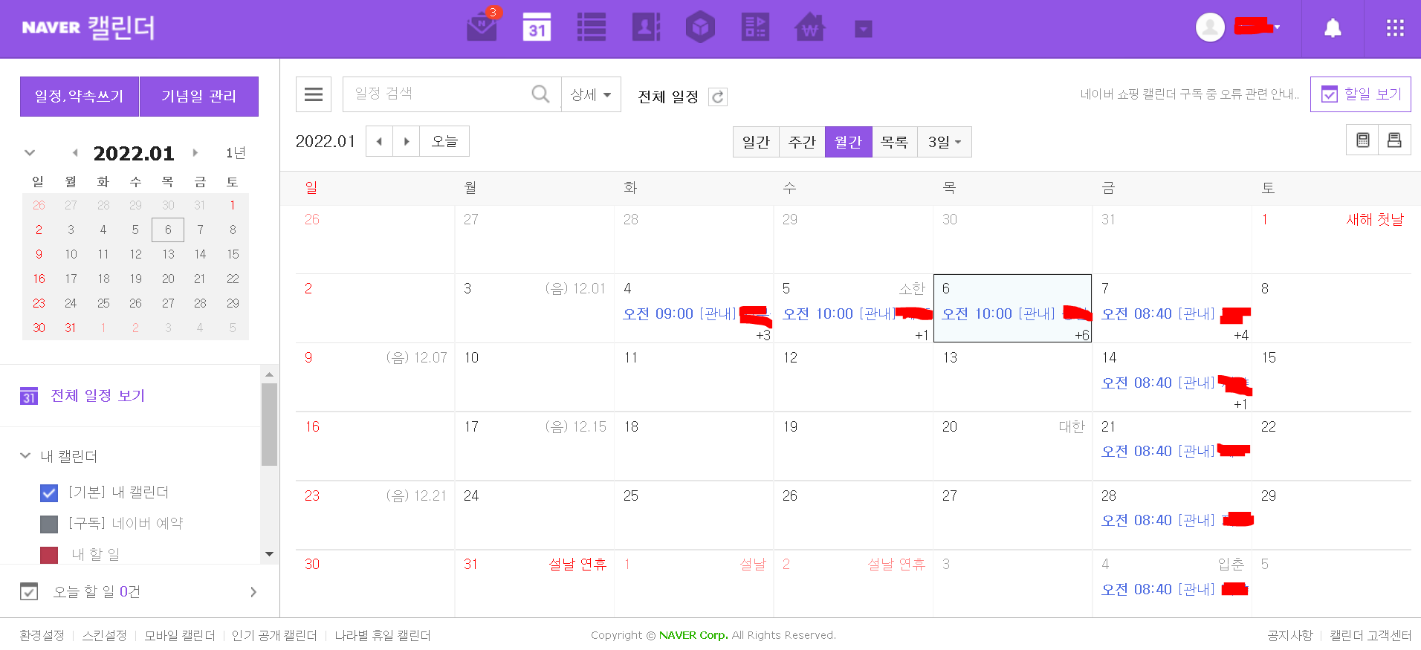Click the 일정,약속쓰기 button
The image size is (1421, 650).
tap(80, 97)
